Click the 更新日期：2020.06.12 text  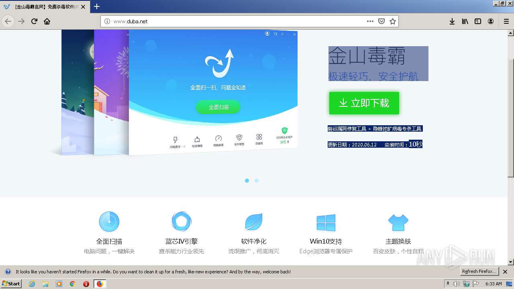point(352,144)
